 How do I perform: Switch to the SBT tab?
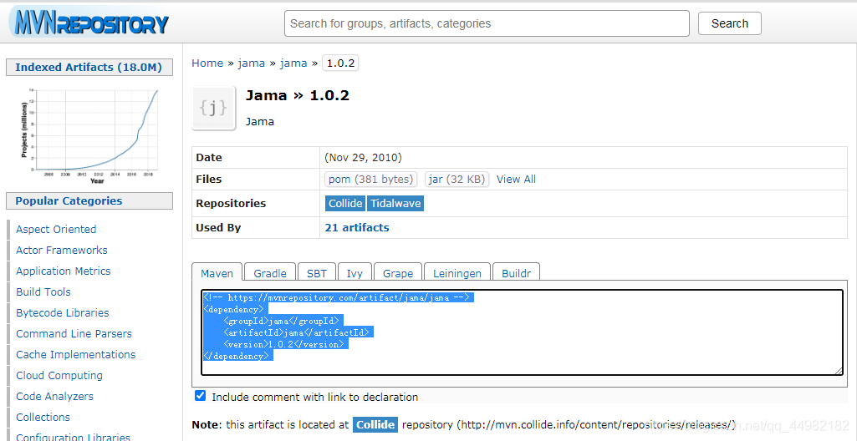316,273
